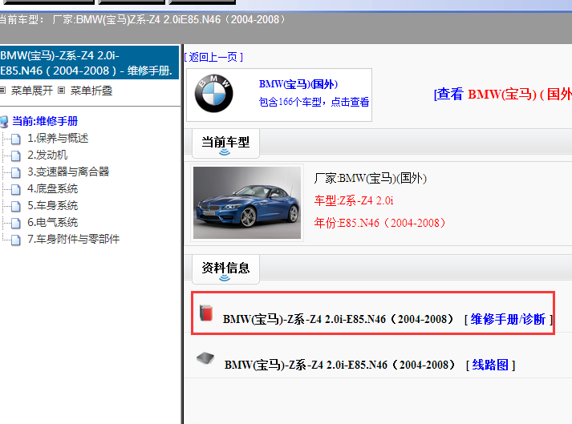Screen dimensions: 572x424
Task: Go back via 返回上一页 link
Action: click(x=213, y=57)
